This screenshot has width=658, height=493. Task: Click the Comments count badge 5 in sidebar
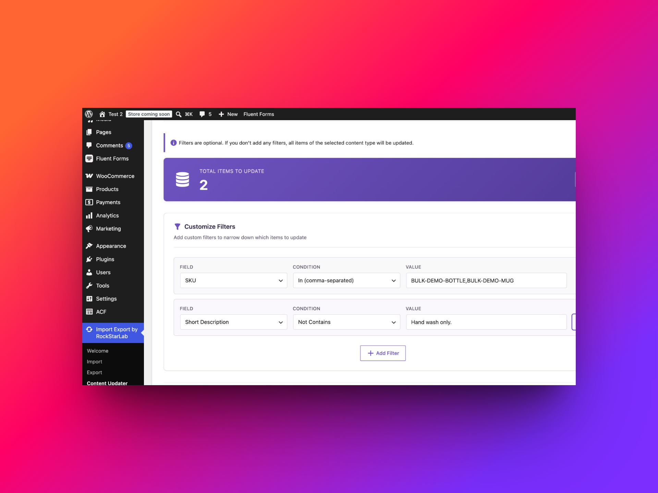pos(129,146)
